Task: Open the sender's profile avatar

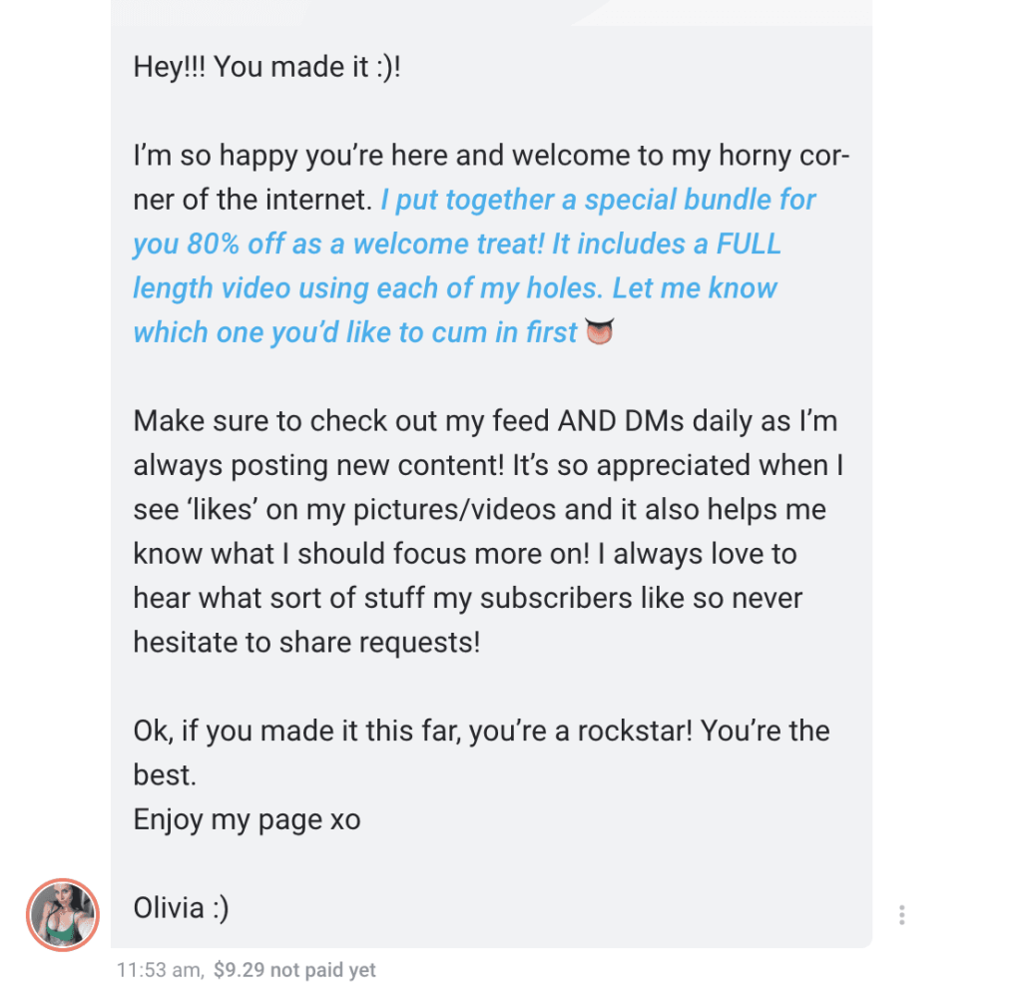Action: point(62,914)
